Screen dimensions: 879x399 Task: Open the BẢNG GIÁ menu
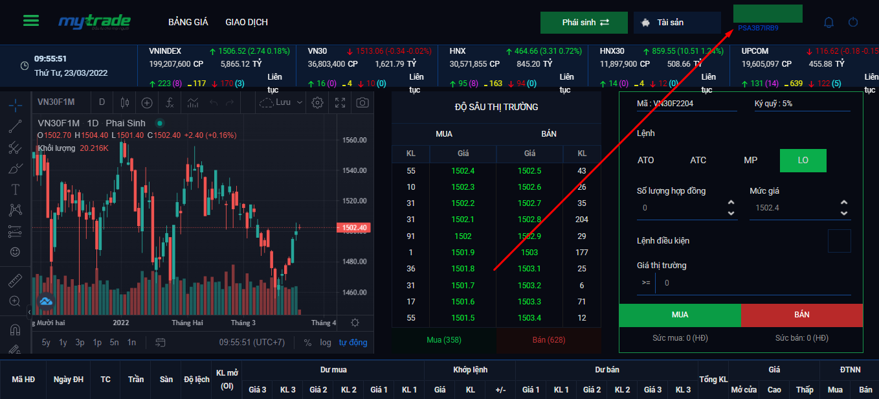click(x=188, y=22)
